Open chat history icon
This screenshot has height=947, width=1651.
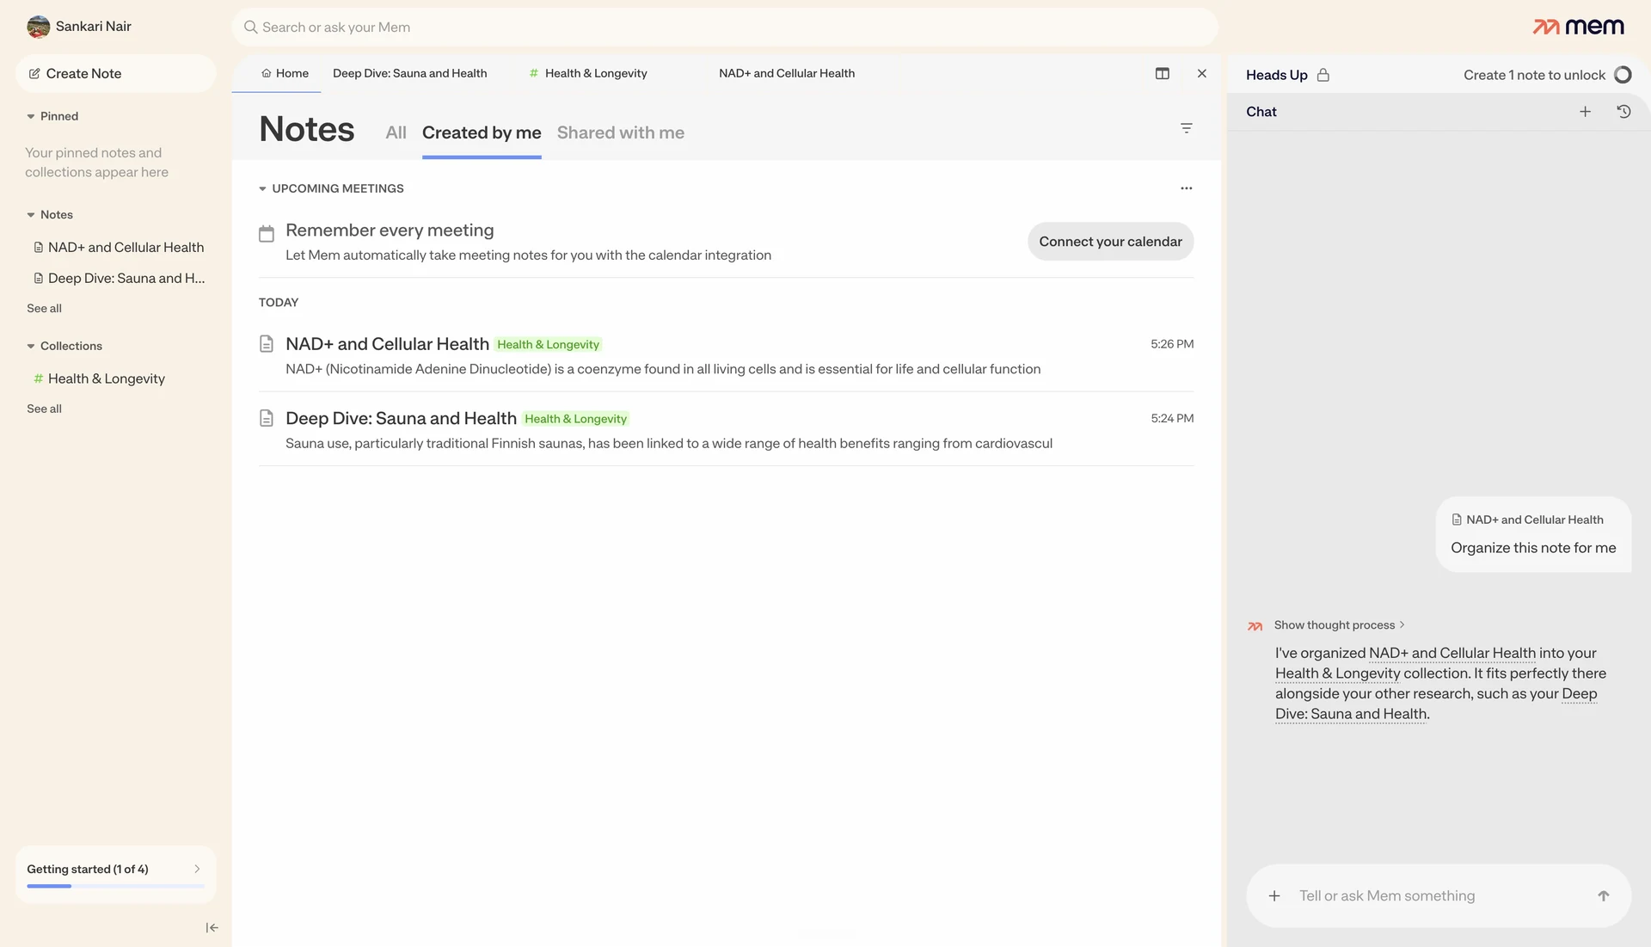pyautogui.click(x=1623, y=112)
